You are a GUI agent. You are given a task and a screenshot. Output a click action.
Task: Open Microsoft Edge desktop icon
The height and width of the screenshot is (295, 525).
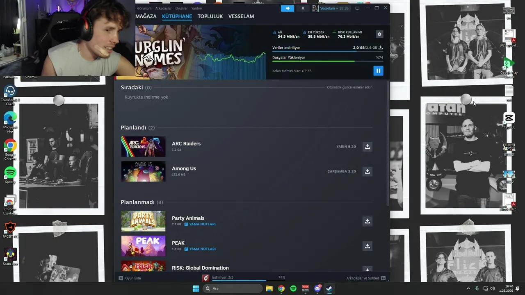(x=10, y=122)
